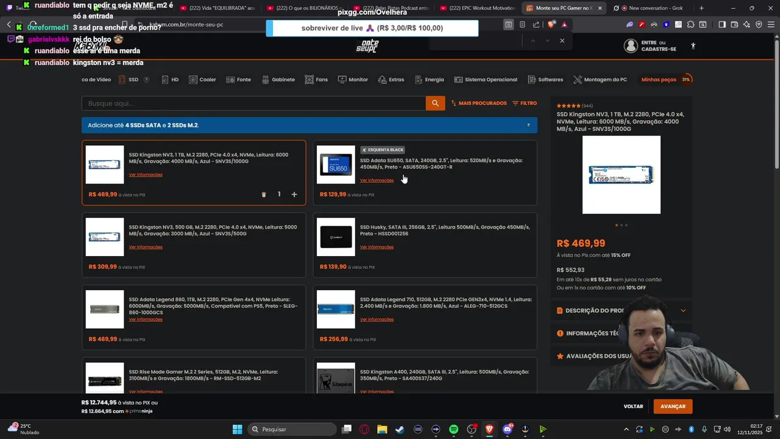View info link for Husky 256GB SSD
The image size is (780, 439).
coord(377,247)
